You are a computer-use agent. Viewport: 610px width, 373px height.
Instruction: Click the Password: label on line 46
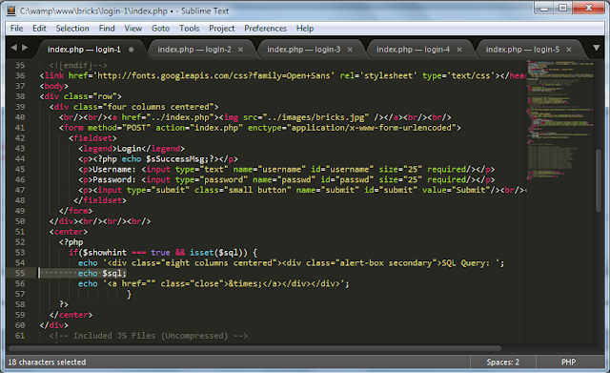[114, 179]
